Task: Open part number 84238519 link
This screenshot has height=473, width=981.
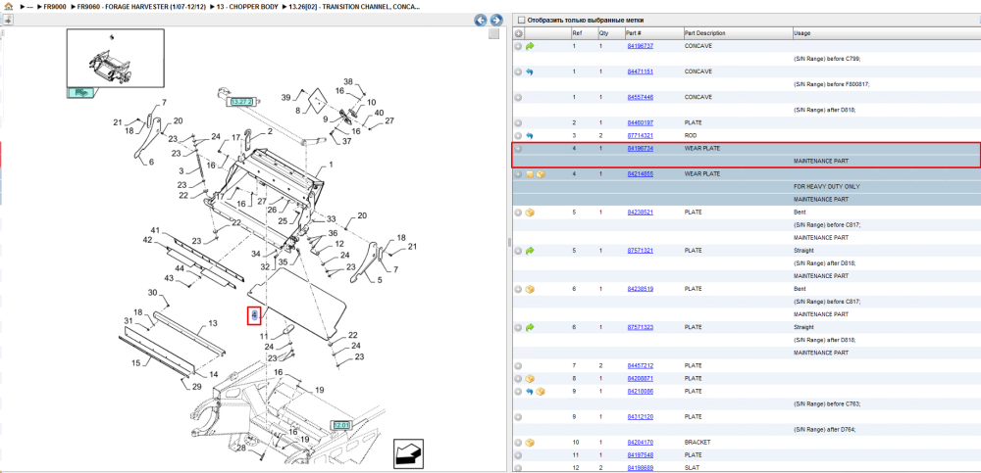Action: (640, 289)
